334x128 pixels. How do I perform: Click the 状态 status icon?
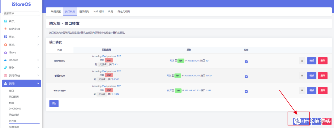(6, 37)
